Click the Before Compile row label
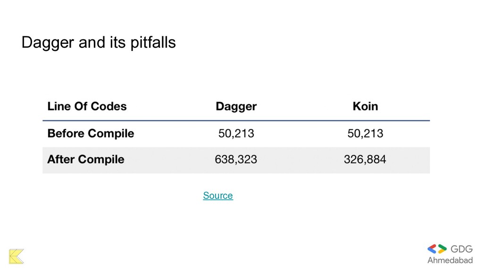Viewport: 483px width, 272px height. 91,134
